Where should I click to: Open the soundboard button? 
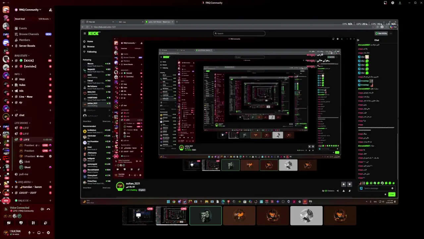pyautogui.click(x=45, y=223)
